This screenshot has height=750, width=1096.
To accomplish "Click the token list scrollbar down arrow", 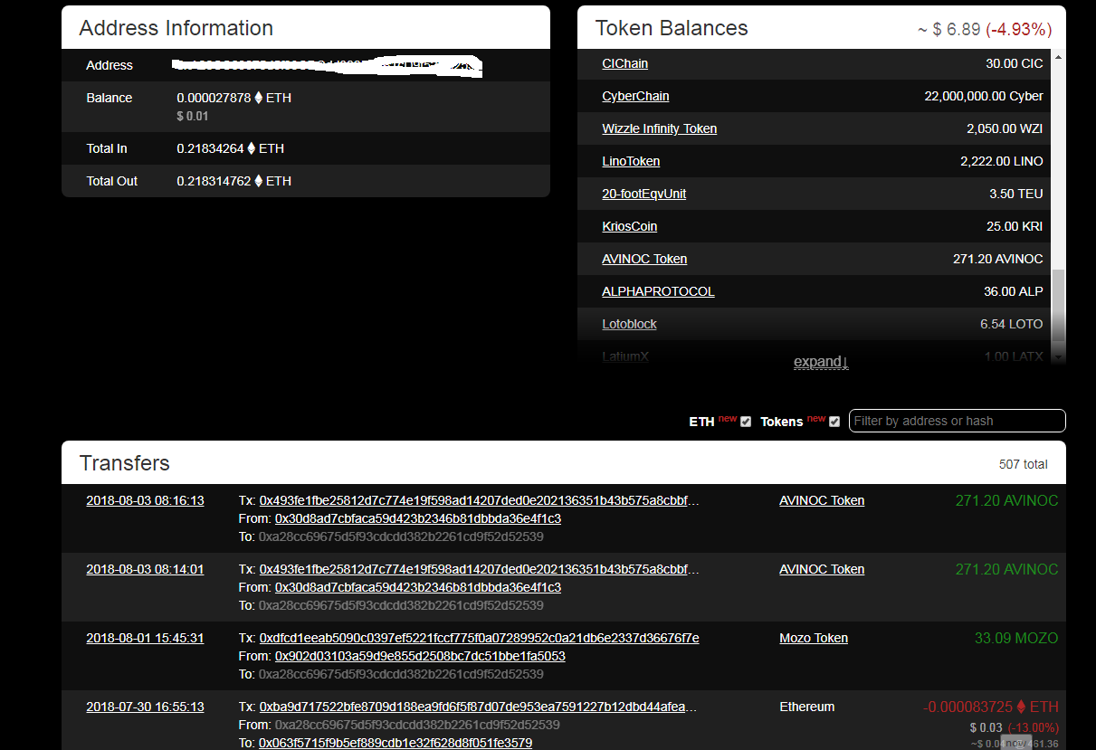I will (1059, 356).
